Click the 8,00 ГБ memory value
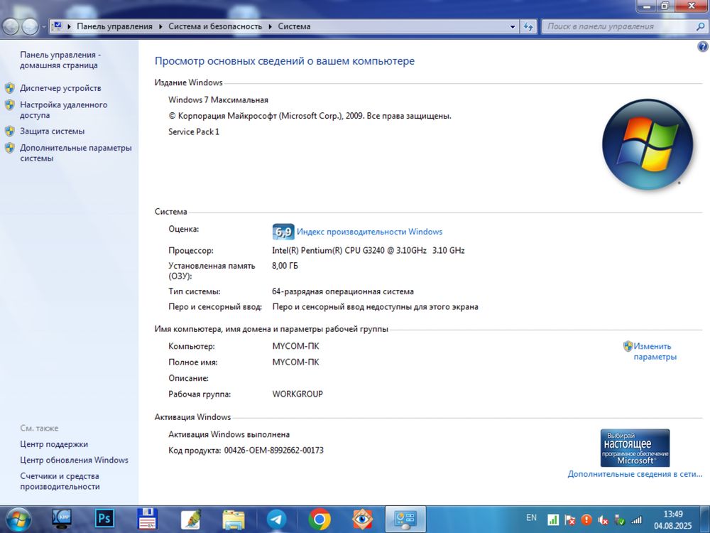Image resolution: width=710 pixels, height=533 pixels. [285, 266]
